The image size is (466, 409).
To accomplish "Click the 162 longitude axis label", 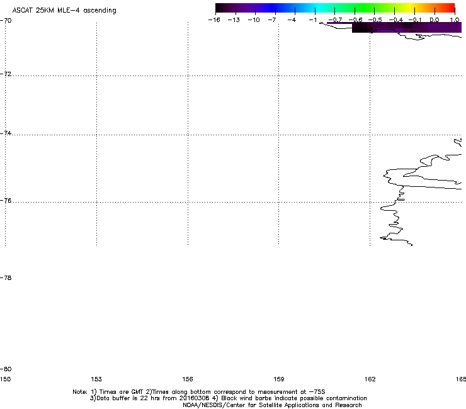I will (370, 379).
